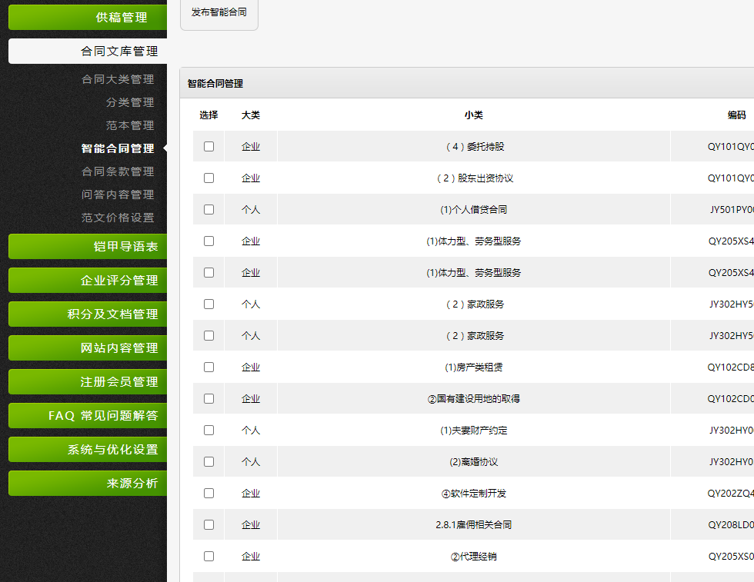Image resolution: width=754 pixels, height=582 pixels.
Task: Click the code cell in 软件定制开发 row
Action: [x=712, y=493]
